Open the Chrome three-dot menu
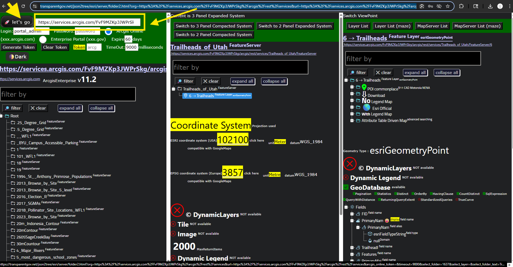513x267 pixels. pyautogui.click(x=509, y=6)
